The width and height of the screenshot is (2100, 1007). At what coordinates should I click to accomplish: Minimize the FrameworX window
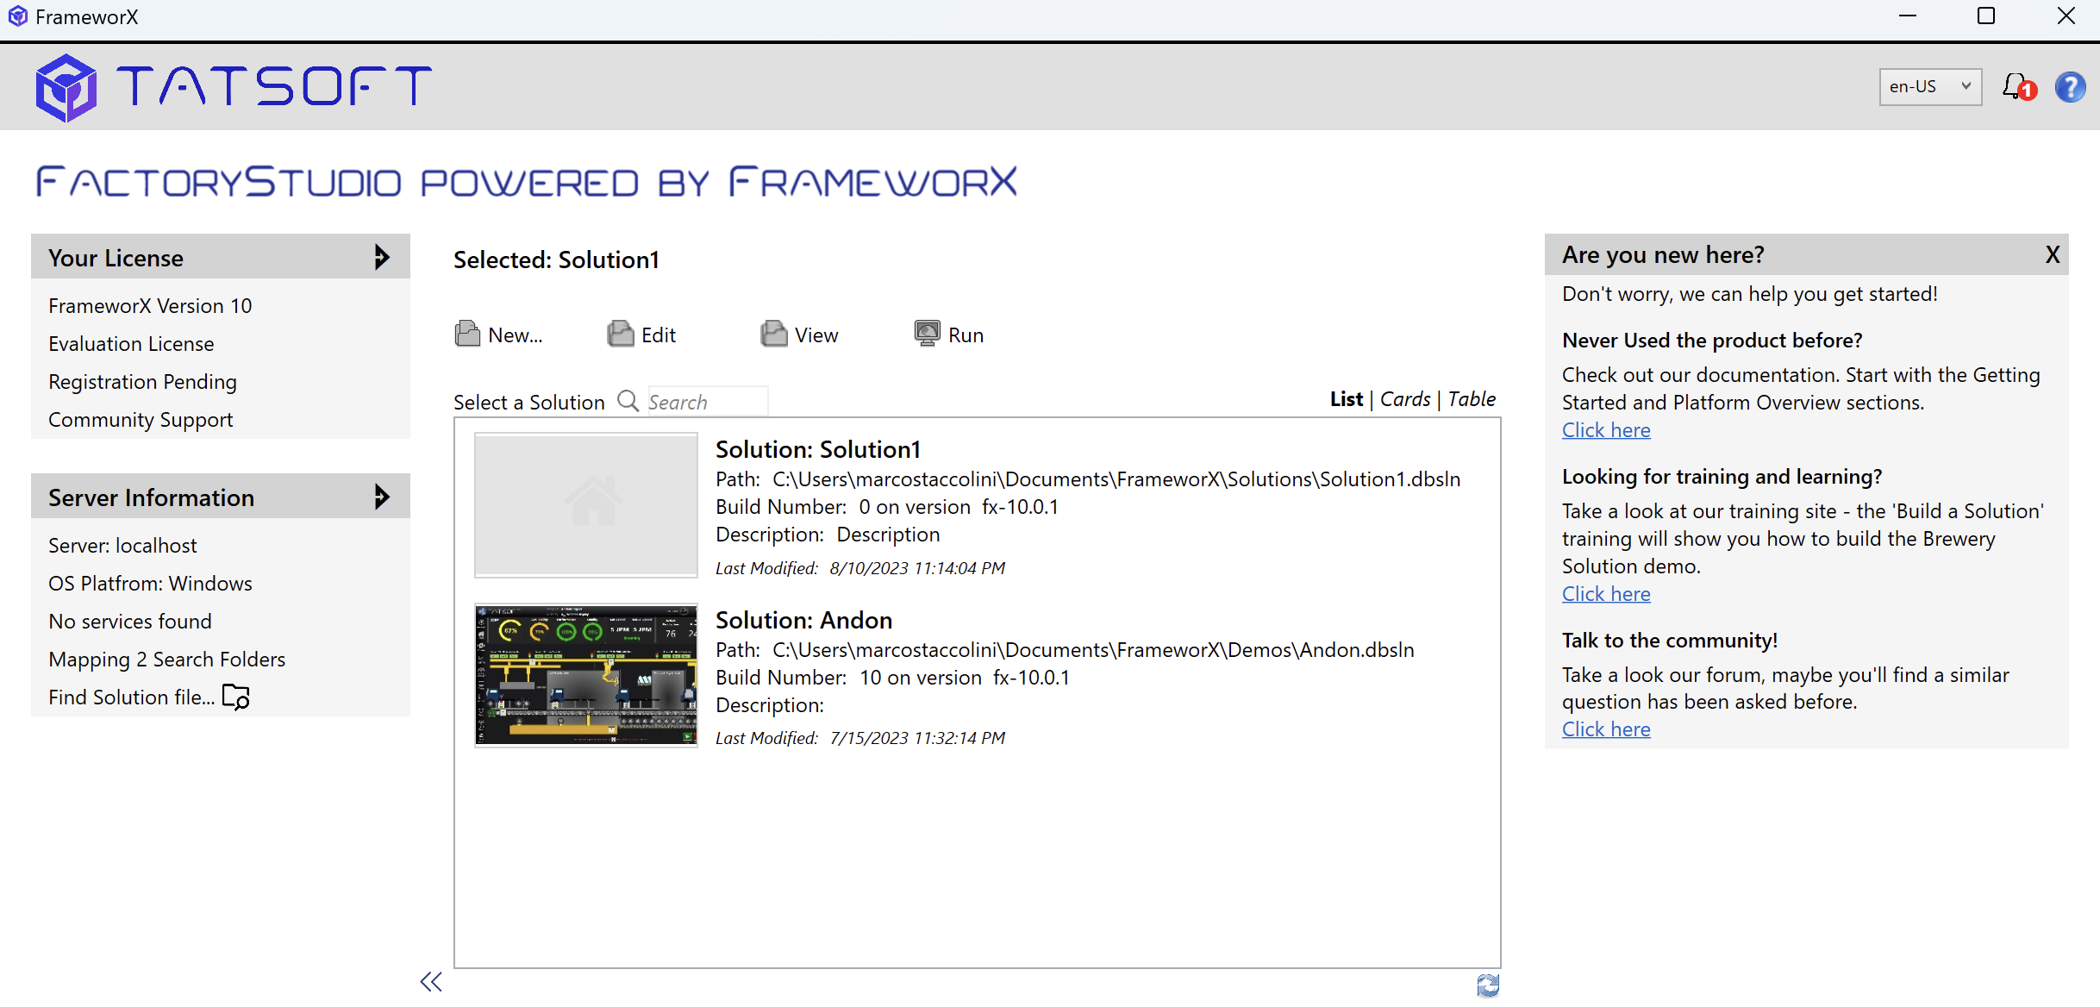[x=1908, y=16]
